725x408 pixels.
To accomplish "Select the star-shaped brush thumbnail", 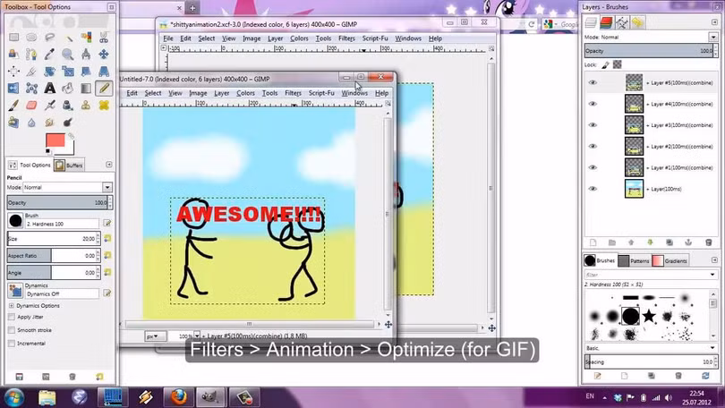I will [x=649, y=316].
